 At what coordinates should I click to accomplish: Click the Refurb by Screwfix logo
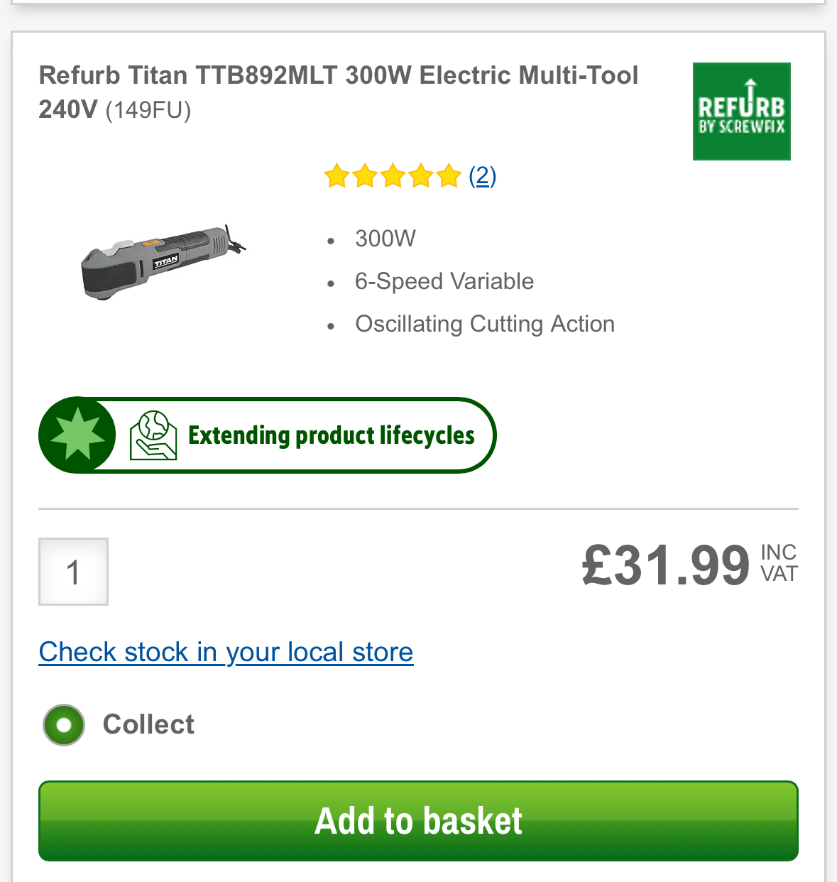741,111
